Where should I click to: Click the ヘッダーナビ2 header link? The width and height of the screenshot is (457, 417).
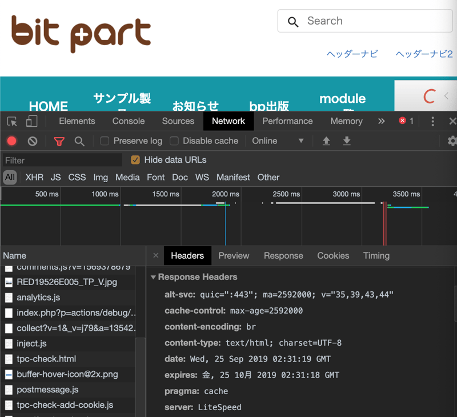click(424, 54)
